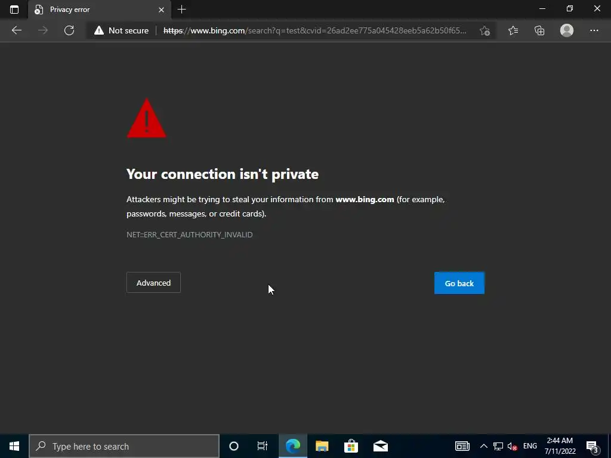Open Mail app from the taskbar
This screenshot has height=458, width=611.
380,446
